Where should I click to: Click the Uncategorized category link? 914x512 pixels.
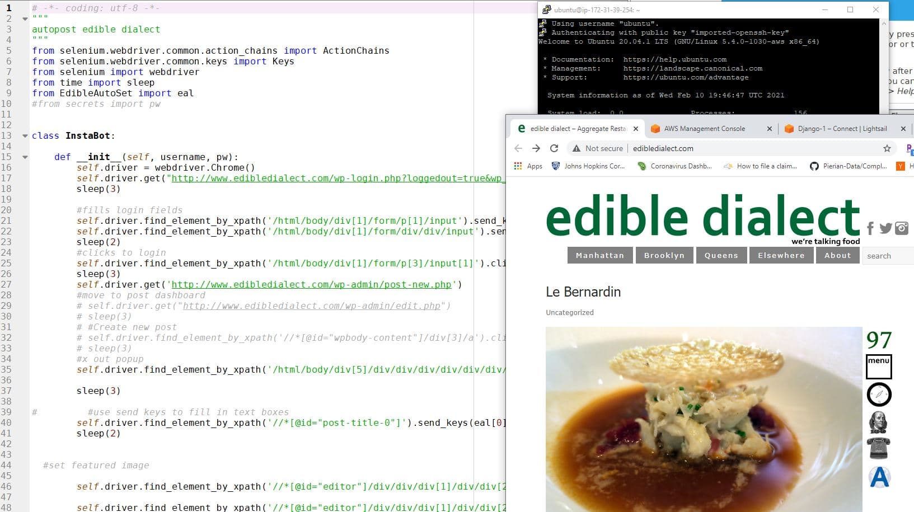[x=570, y=313]
